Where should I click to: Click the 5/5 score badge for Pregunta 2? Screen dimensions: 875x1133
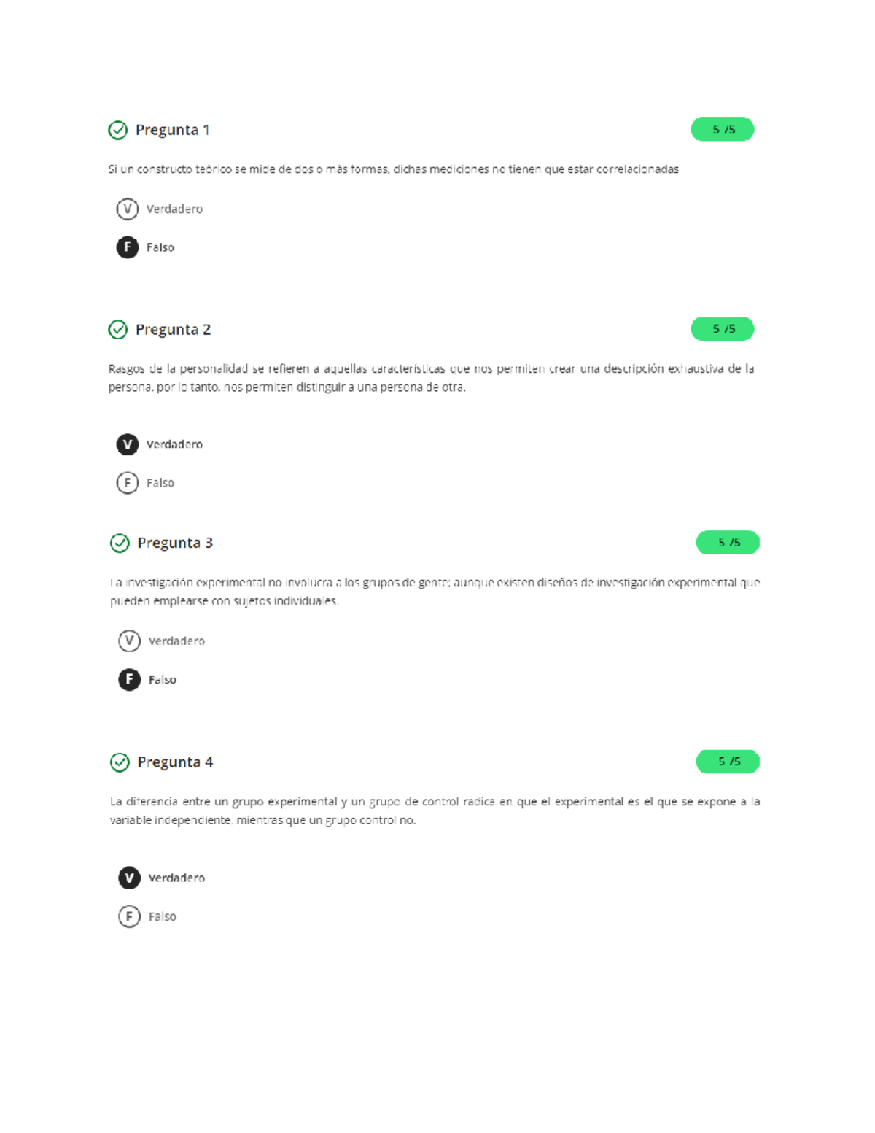(723, 329)
